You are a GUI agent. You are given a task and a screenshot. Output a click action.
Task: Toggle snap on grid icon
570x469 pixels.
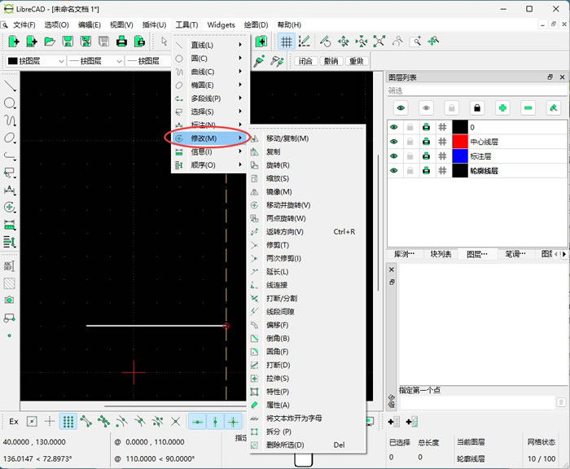[68, 422]
